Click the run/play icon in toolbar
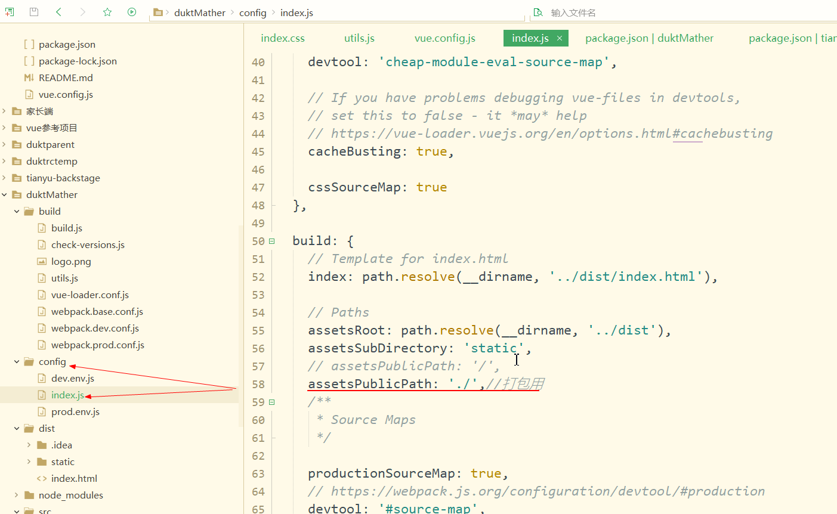The width and height of the screenshot is (837, 514). tap(131, 12)
